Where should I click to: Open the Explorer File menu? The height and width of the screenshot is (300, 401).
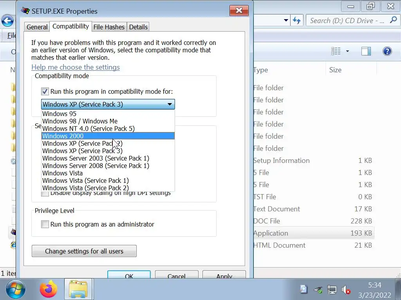pyautogui.click(x=11, y=36)
